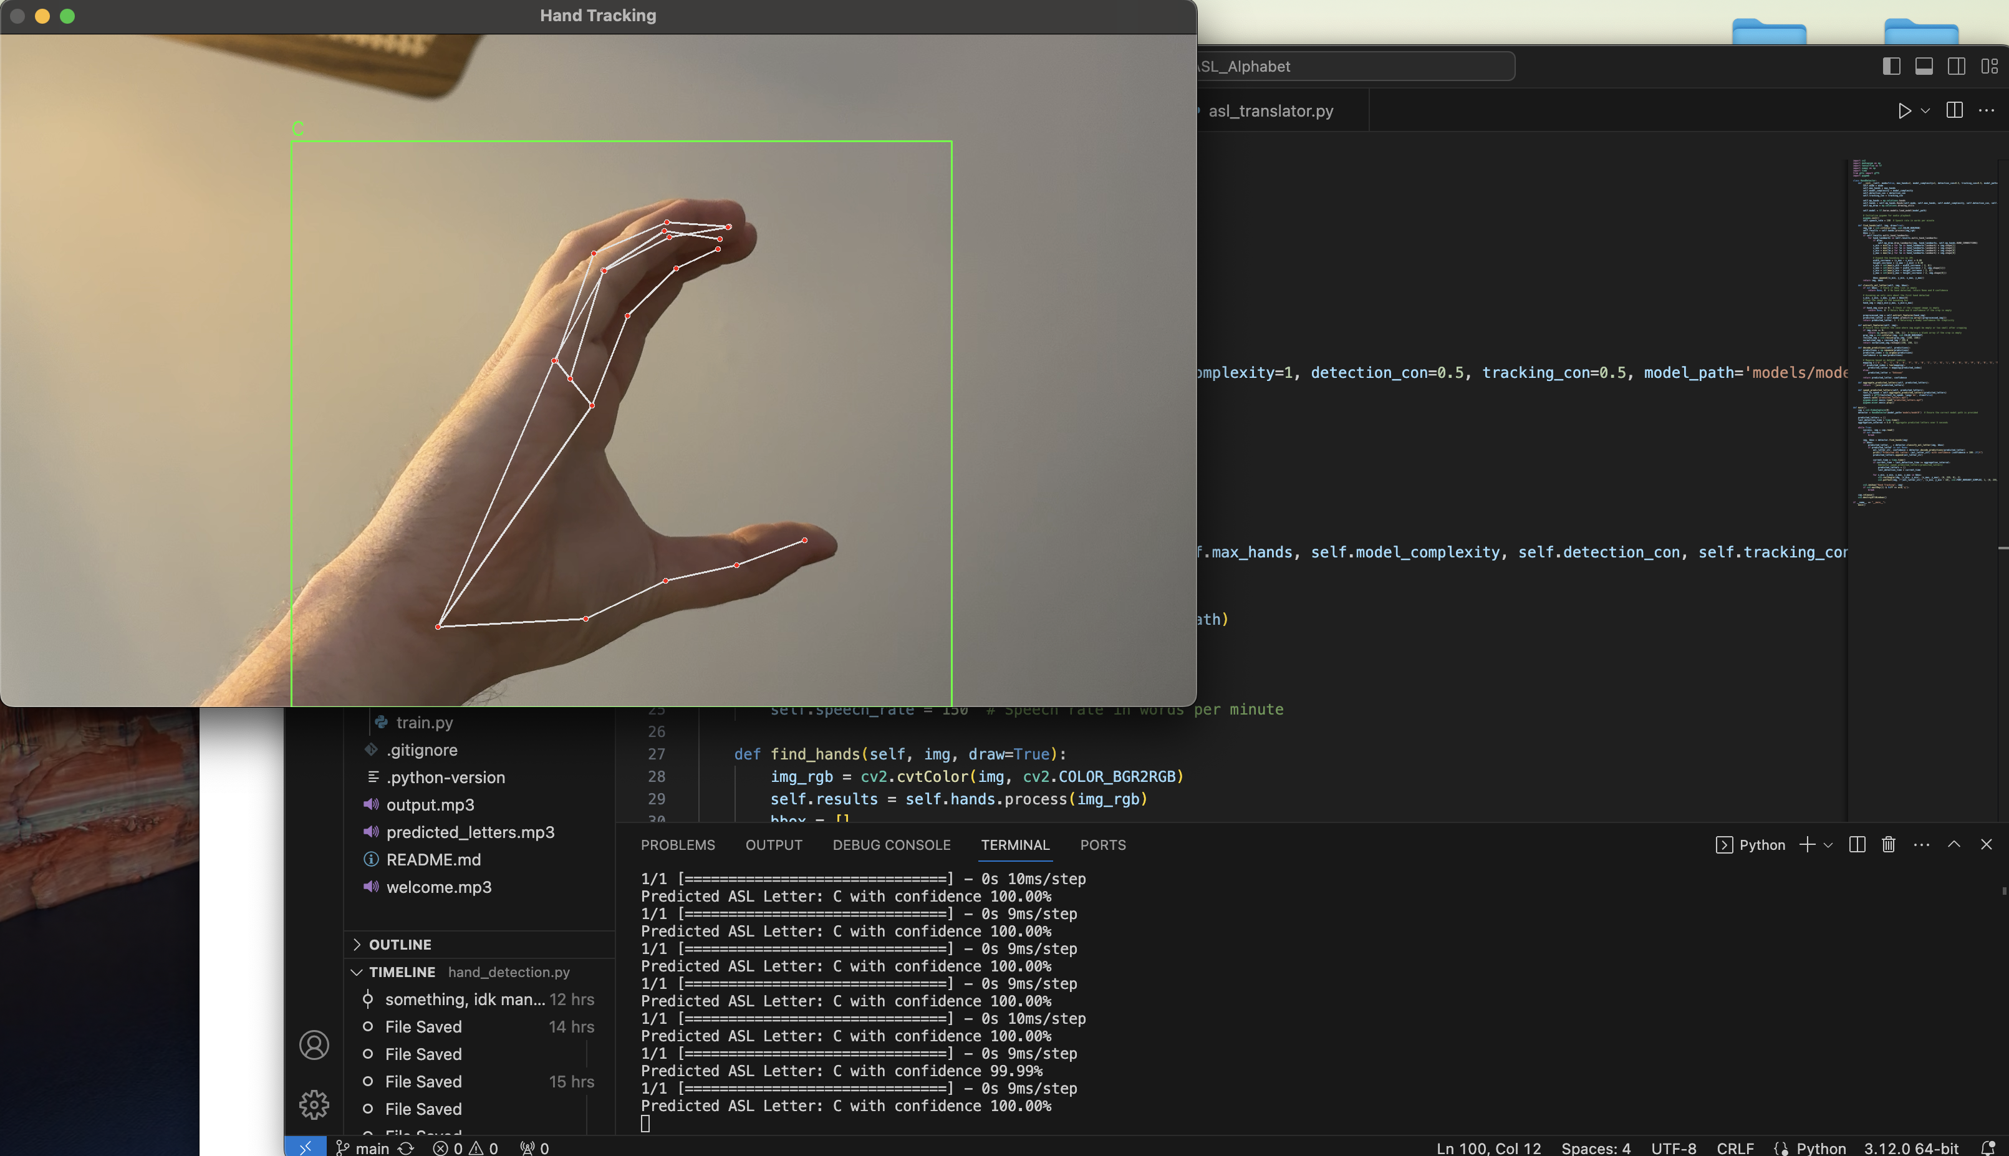The width and height of the screenshot is (2009, 1156).
Task: Open the Manage gear icon
Action: pos(314,1104)
